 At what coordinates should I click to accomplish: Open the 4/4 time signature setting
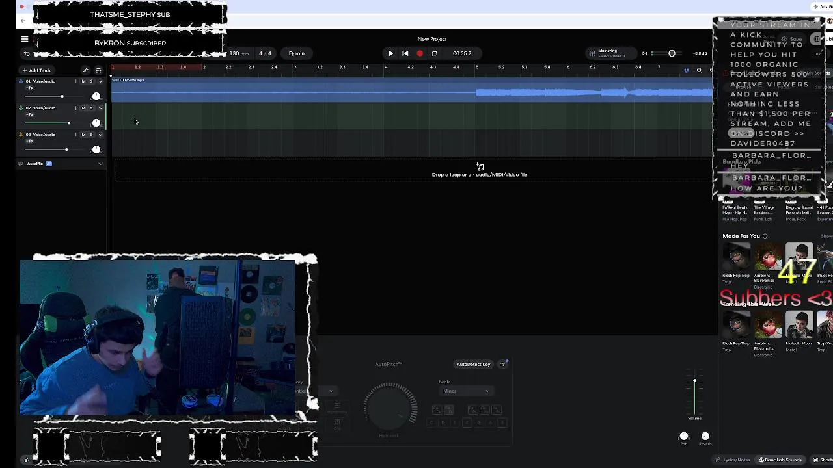pos(265,53)
